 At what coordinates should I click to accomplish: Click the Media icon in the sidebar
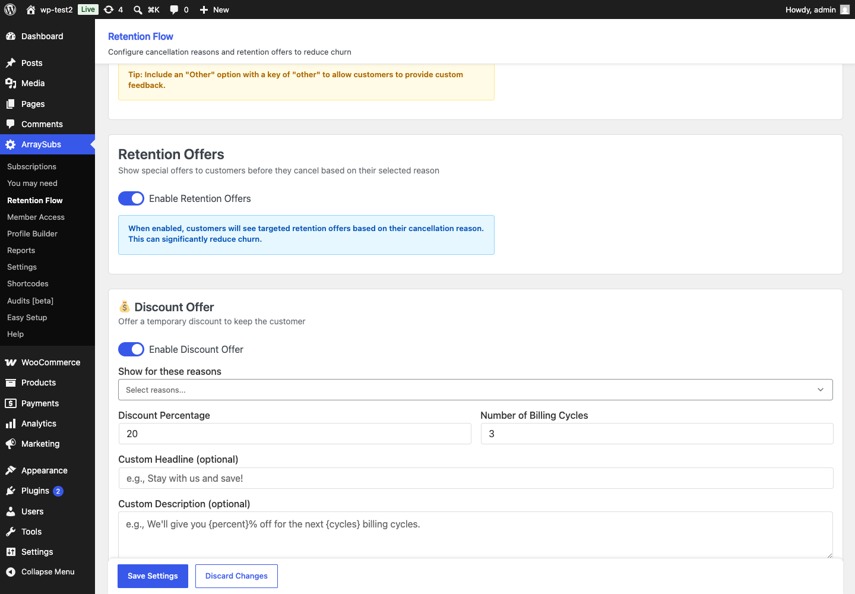(11, 83)
